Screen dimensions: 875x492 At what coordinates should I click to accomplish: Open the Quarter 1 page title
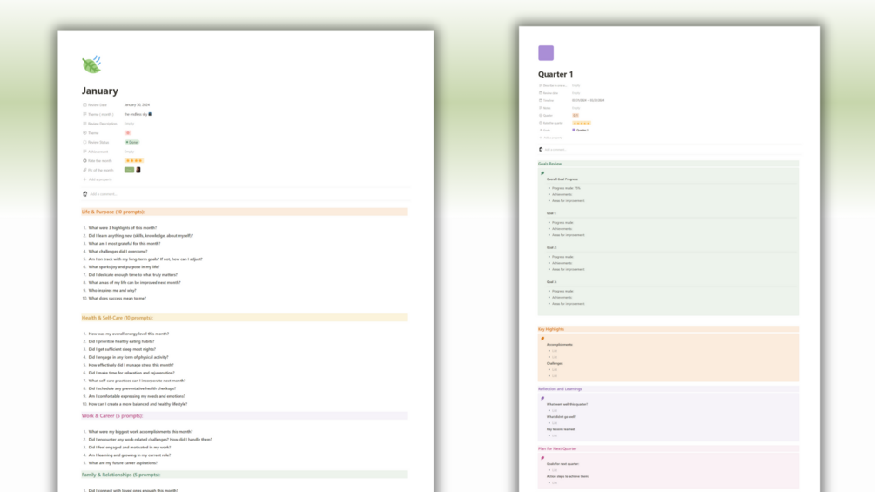pos(555,74)
